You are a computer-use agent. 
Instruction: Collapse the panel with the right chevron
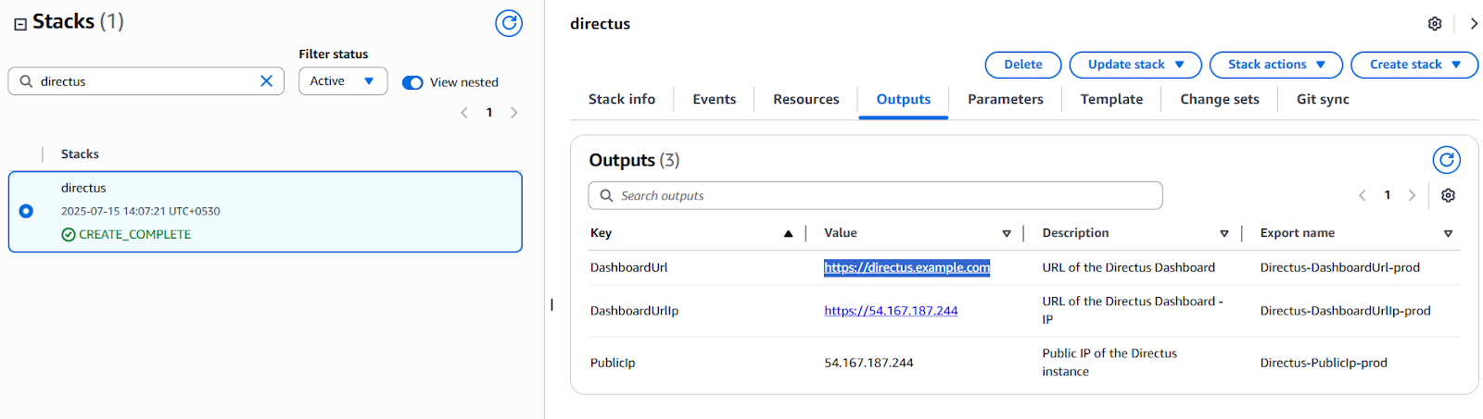(x=1474, y=24)
